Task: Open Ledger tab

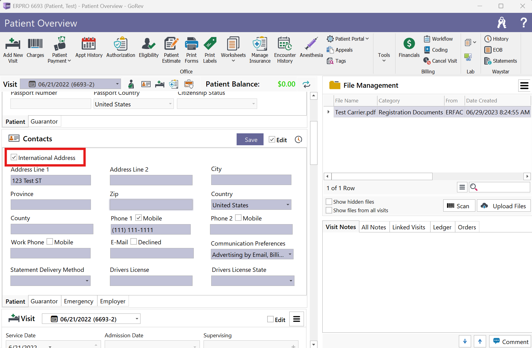Action: pyautogui.click(x=442, y=227)
